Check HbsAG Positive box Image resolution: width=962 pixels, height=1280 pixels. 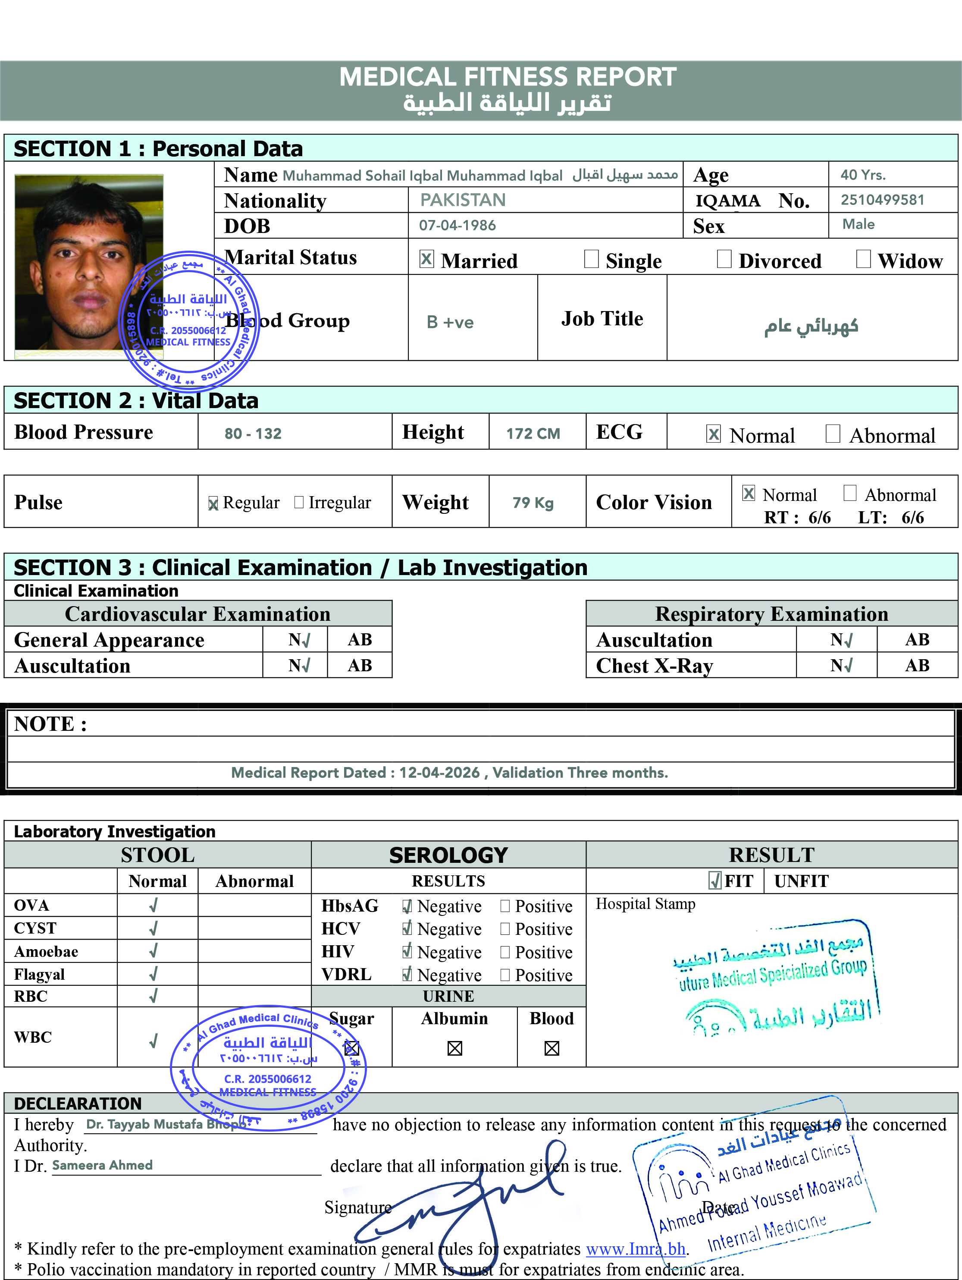[x=505, y=906]
